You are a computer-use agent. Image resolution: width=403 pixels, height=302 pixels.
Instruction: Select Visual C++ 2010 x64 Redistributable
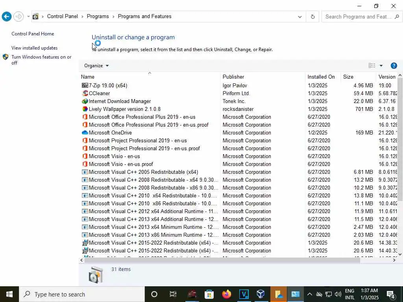pyautogui.click(x=153, y=195)
